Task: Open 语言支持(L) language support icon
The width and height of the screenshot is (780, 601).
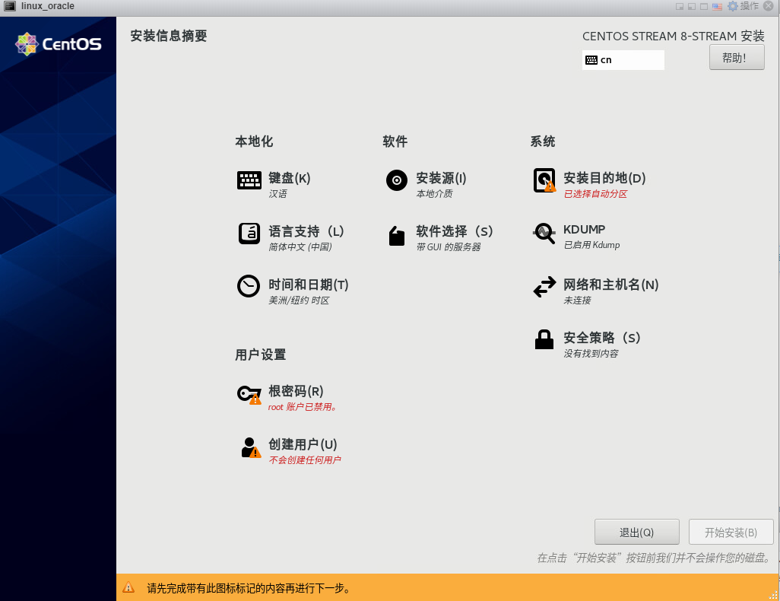Action: (x=249, y=234)
